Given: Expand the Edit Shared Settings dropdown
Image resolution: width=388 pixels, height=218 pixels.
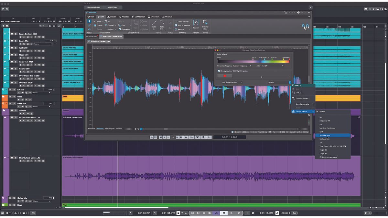Looking at the screenshot, I should pyautogui.click(x=232, y=82).
